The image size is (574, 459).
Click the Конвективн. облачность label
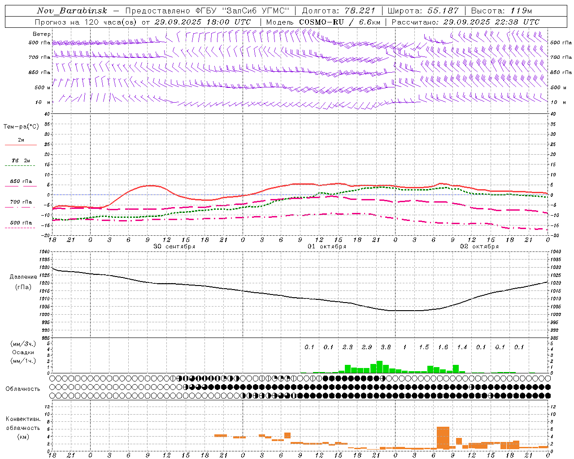click(x=23, y=424)
